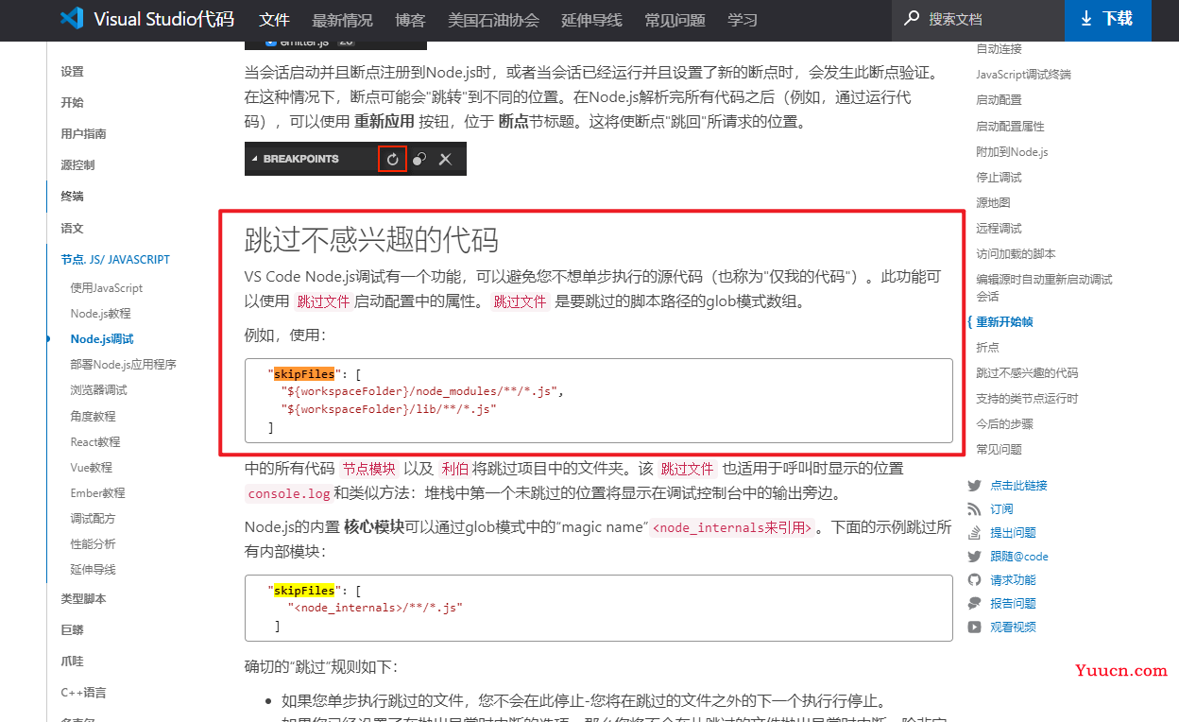
Task: Open the 文件 top menu
Action: 274,20
